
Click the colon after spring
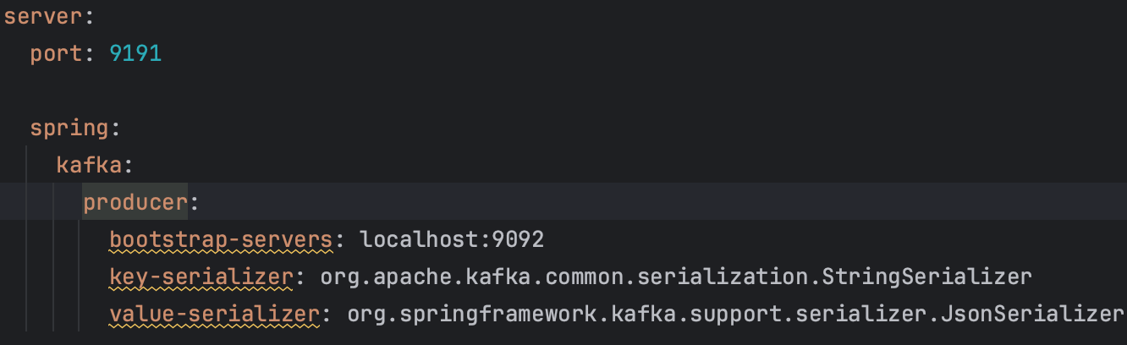116,129
